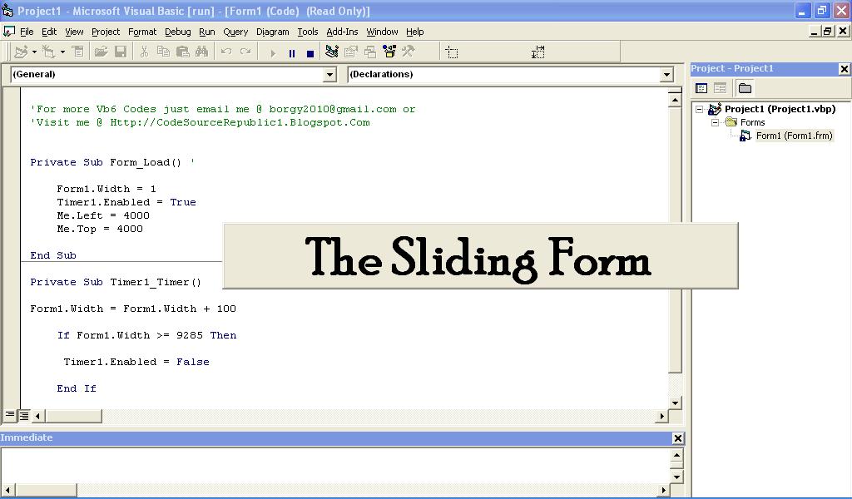Open the Add-Ins menu
Screen dimensions: 852x499
click(342, 32)
